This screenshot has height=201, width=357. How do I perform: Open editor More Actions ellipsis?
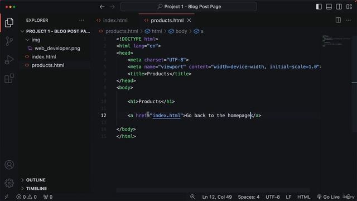(348, 20)
